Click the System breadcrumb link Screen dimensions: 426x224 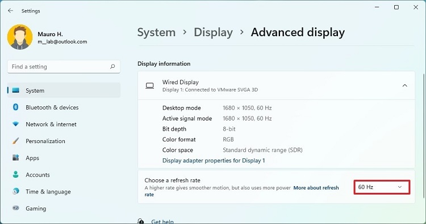157,32
